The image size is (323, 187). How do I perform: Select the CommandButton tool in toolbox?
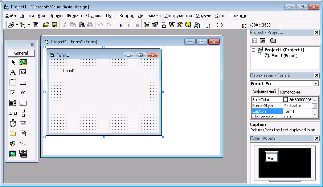click(x=23, y=82)
